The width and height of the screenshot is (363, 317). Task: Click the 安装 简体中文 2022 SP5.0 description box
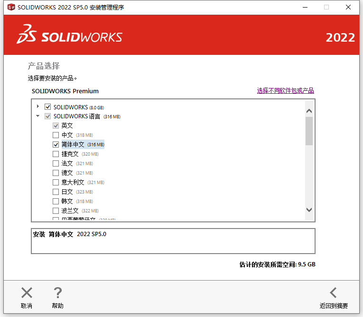tap(173, 241)
